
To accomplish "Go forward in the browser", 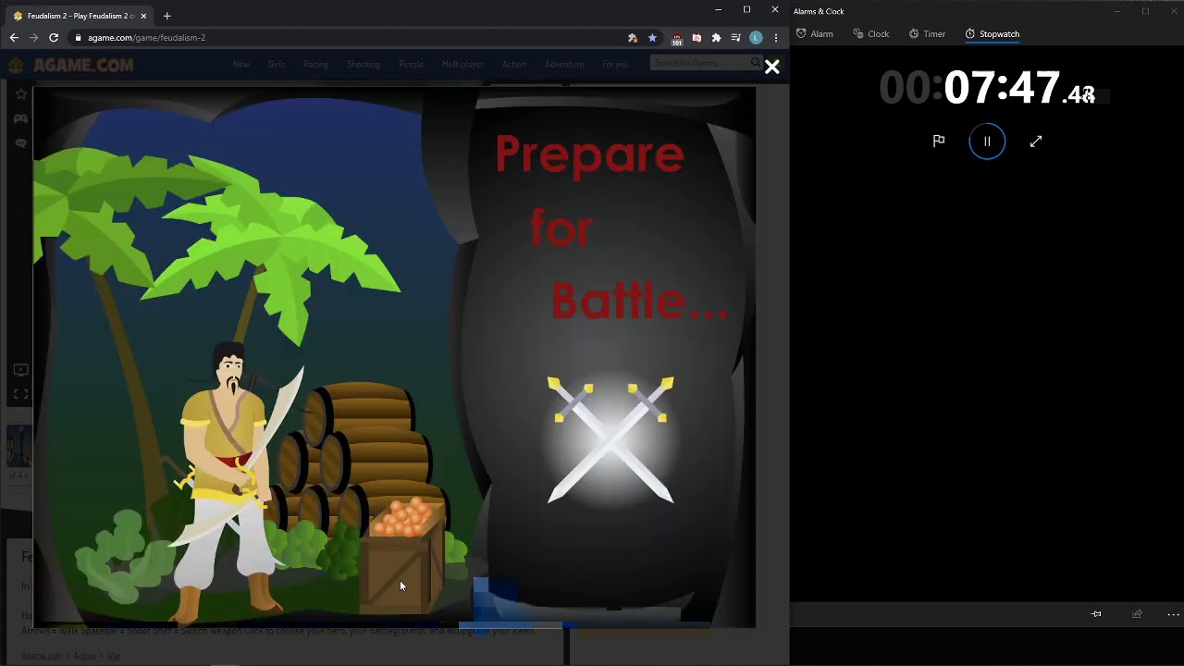I will tap(34, 38).
